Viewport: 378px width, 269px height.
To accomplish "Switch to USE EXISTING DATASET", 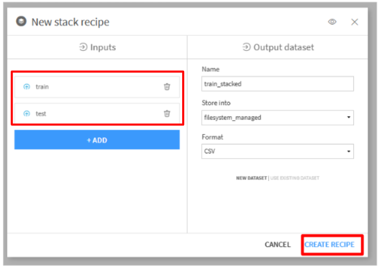I will coord(295,178).
